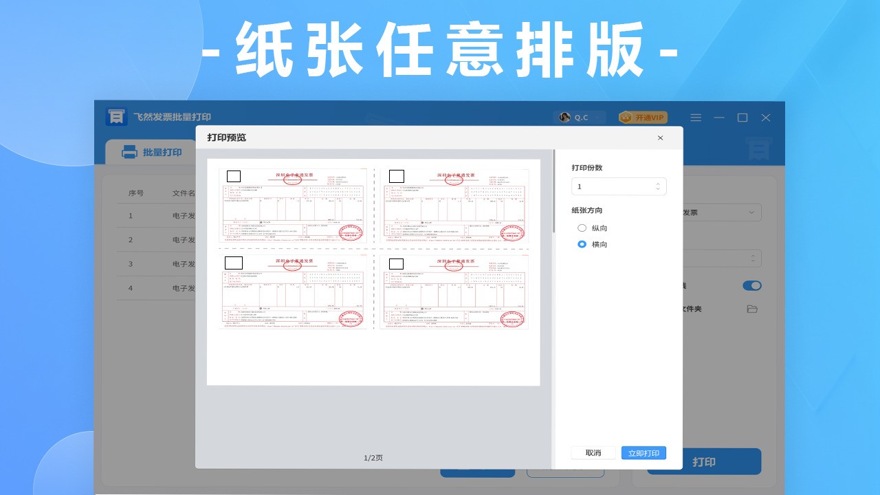The width and height of the screenshot is (880, 495).
Task: Select the 纵向 portrait orientation
Action: 582,228
